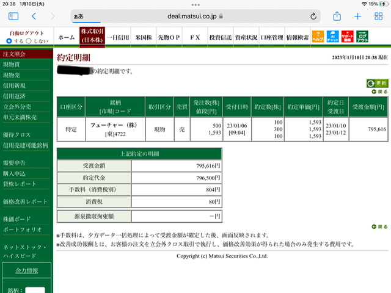The image size is (391, 293).
Task: Open the orange ヘルプ help icon
Action: tap(318, 37)
